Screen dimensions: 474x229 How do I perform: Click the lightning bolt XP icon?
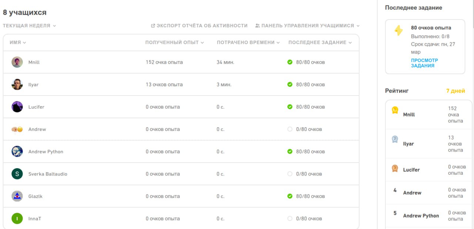coord(398,31)
